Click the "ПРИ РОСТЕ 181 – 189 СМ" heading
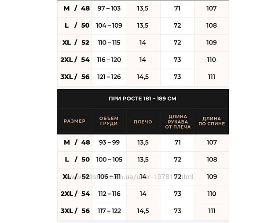264x223 pixels. pyautogui.click(x=143, y=99)
